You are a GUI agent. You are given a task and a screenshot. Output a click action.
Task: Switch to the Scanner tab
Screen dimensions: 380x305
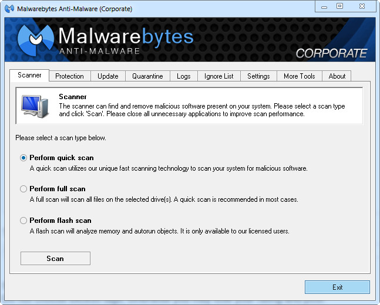pyautogui.click(x=29, y=75)
